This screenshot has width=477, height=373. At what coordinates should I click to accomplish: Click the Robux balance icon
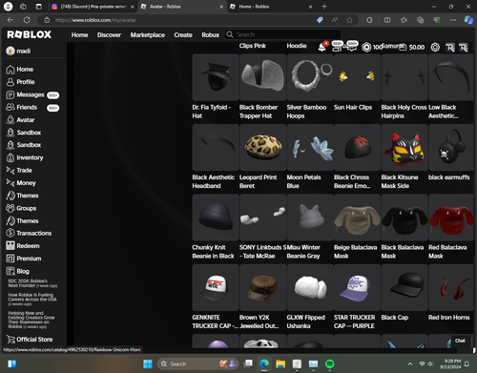[x=366, y=48]
